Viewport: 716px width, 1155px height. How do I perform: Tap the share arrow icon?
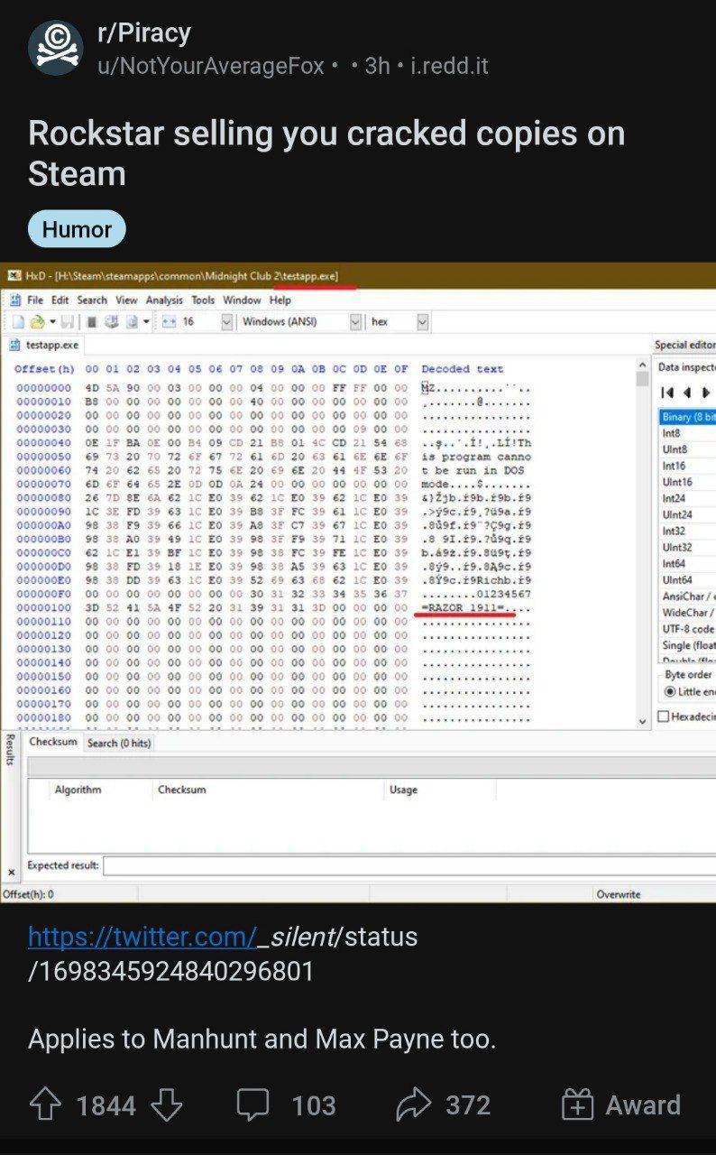pyautogui.click(x=412, y=1104)
